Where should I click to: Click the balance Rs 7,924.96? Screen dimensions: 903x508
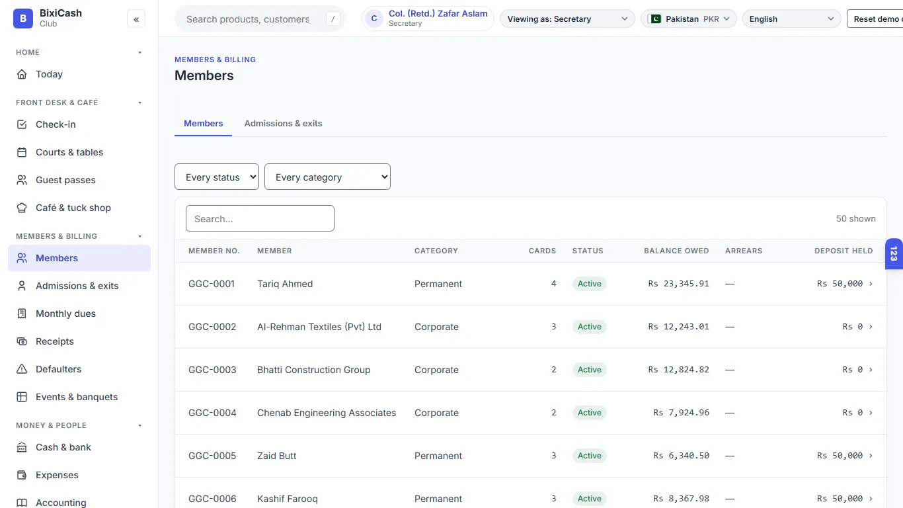coord(682,413)
